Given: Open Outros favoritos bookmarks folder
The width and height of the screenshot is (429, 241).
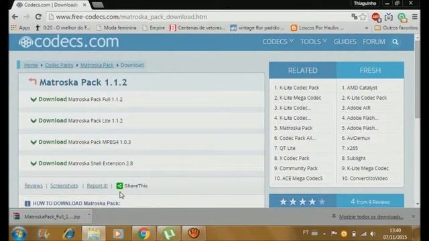Looking at the screenshot, I should pos(396,27).
